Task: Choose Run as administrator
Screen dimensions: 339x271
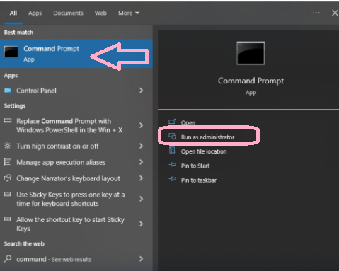Action: coord(207,137)
